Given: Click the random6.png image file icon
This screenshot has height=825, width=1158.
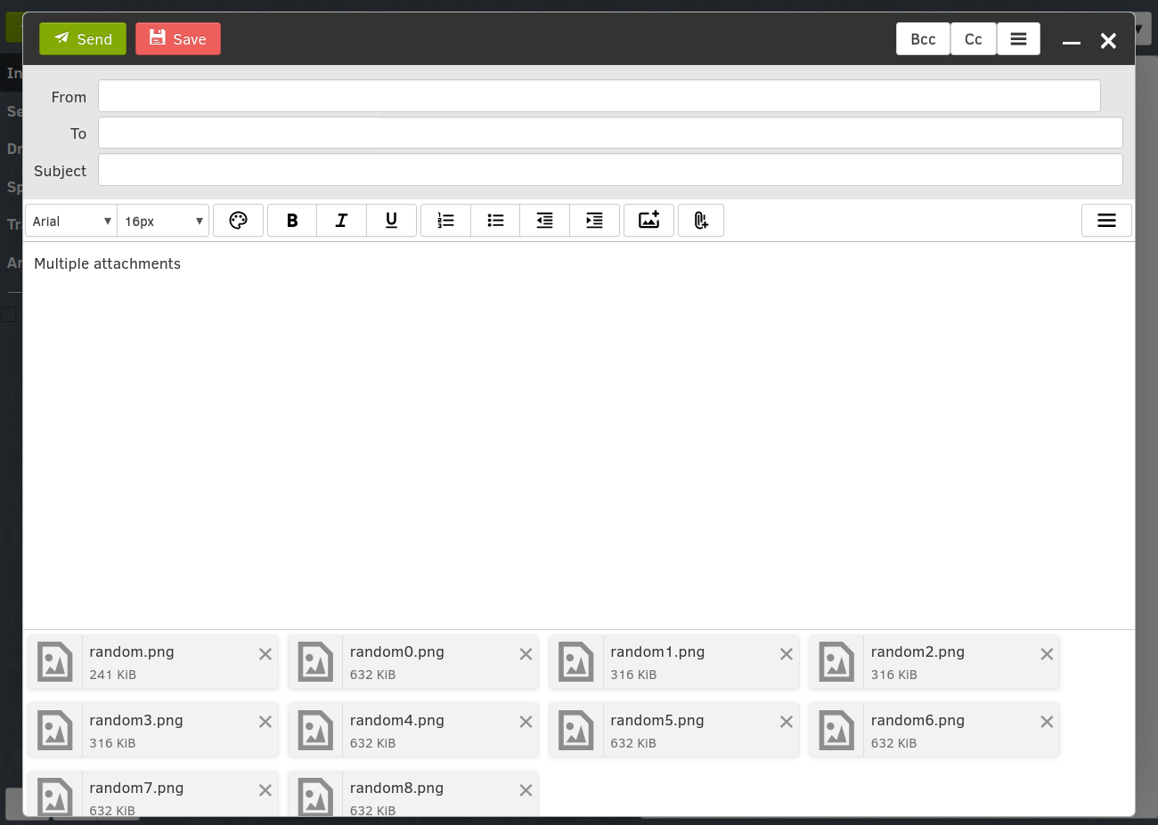Looking at the screenshot, I should [836, 730].
